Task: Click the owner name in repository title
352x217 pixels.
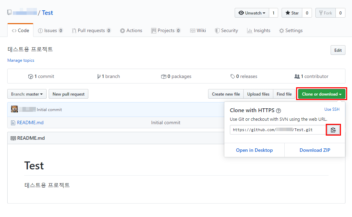Action: pyautogui.click(x=25, y=12)
